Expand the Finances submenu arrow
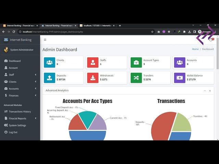This screenshot has height=164, width=219. click(x=36, y=95)
